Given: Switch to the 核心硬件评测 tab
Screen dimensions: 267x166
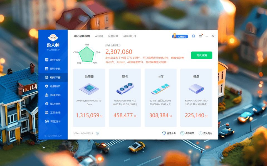Looking at the screenshot, I should point(82,36).
